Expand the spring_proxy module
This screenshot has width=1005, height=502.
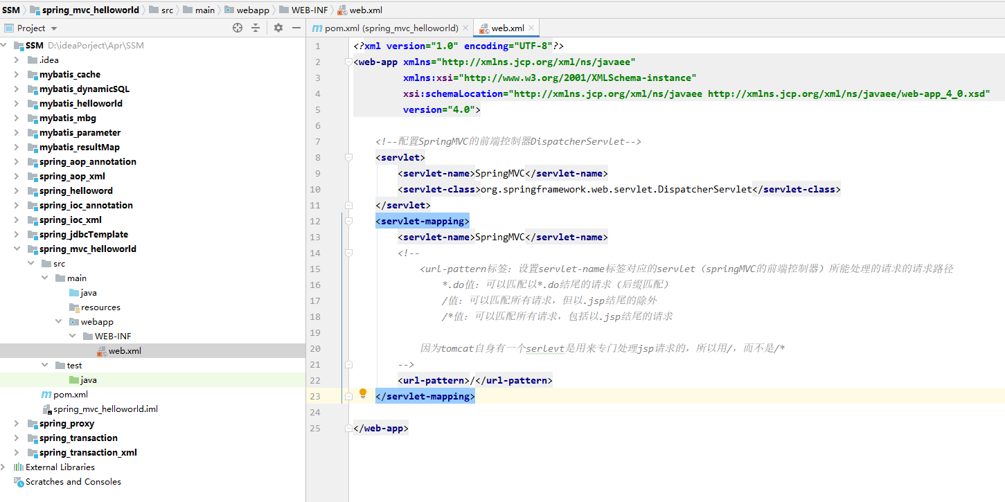(x=17, y=424)
